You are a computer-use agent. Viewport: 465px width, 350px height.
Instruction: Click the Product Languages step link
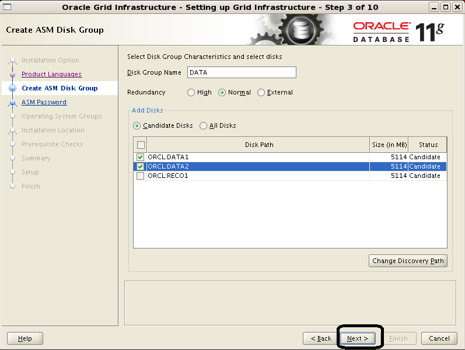[51, 74]
